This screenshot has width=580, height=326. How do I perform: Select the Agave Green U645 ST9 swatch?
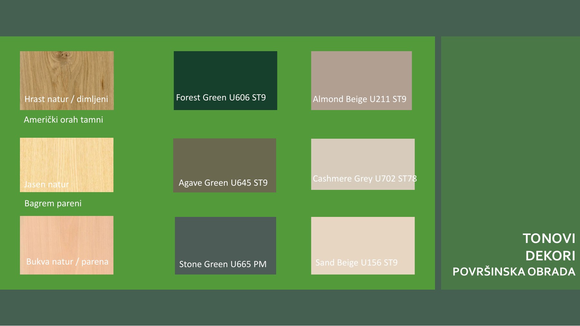pyautogui.click(x=225, y=165)
